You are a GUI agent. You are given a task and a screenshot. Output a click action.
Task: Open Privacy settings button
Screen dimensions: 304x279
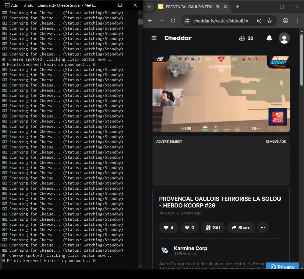point(283,266)
